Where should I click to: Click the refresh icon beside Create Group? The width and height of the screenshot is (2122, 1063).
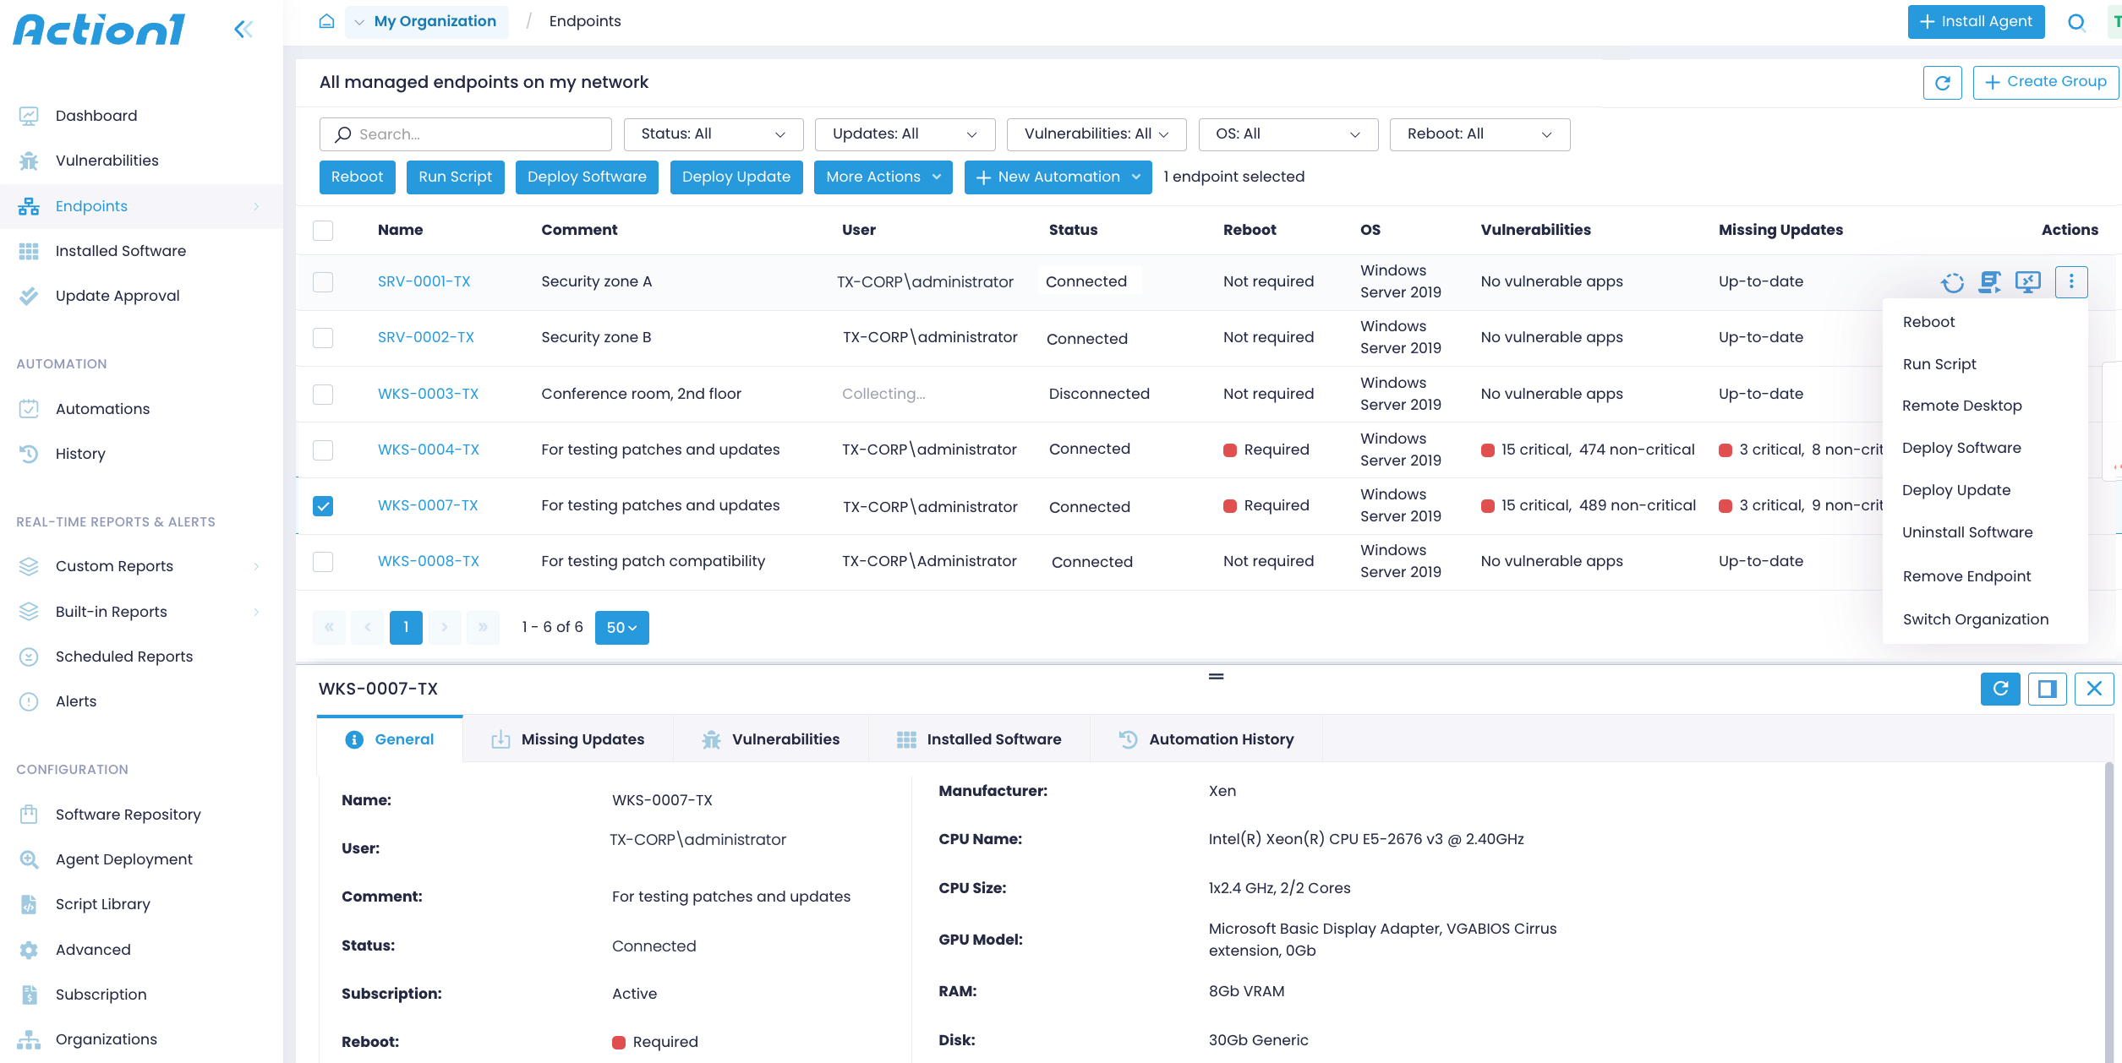[1942, 82]
